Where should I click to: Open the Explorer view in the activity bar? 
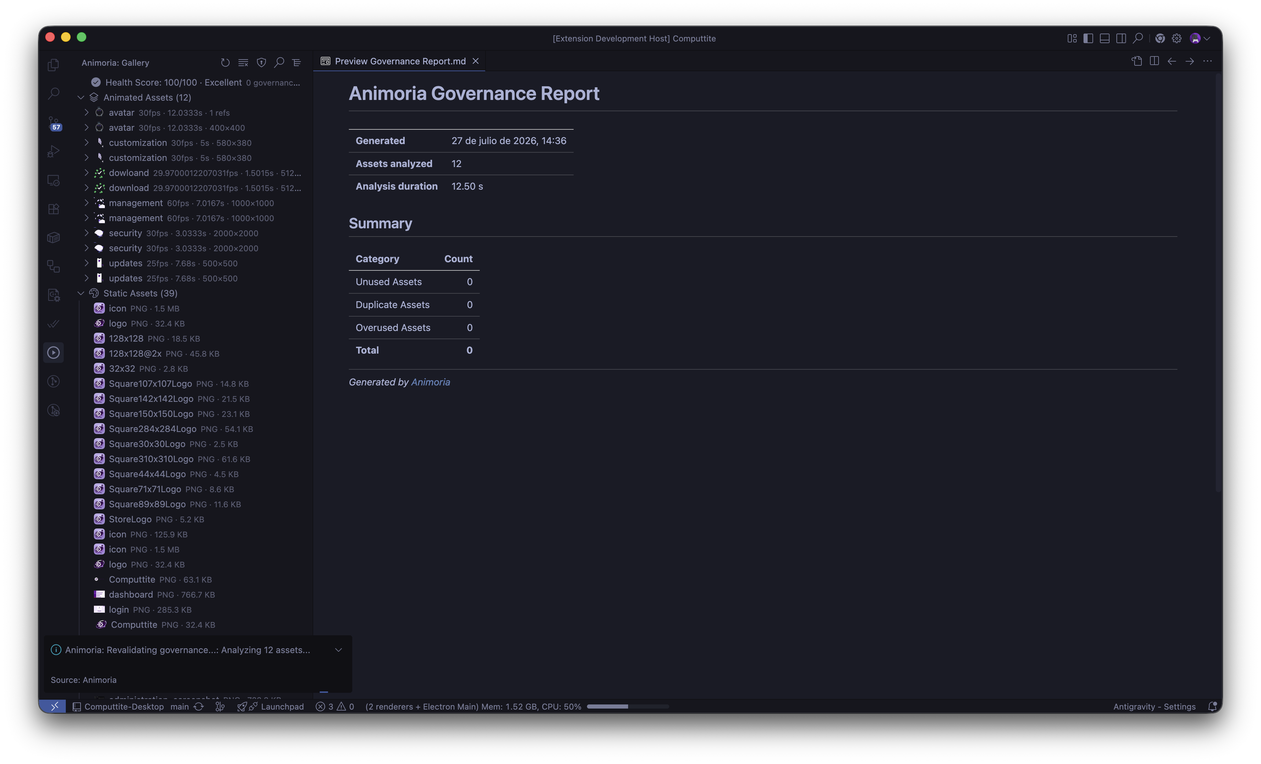53,65
